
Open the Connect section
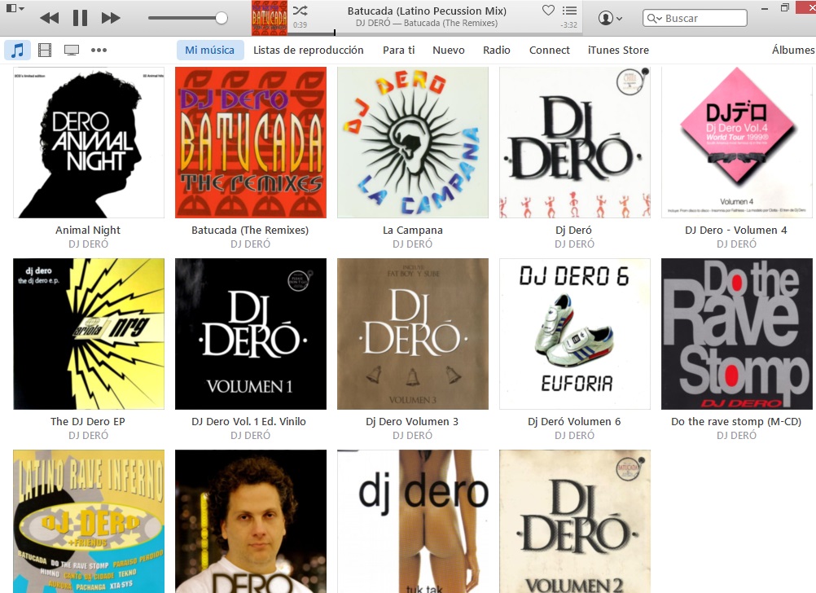pyautogui.click(x=549, y=50)
